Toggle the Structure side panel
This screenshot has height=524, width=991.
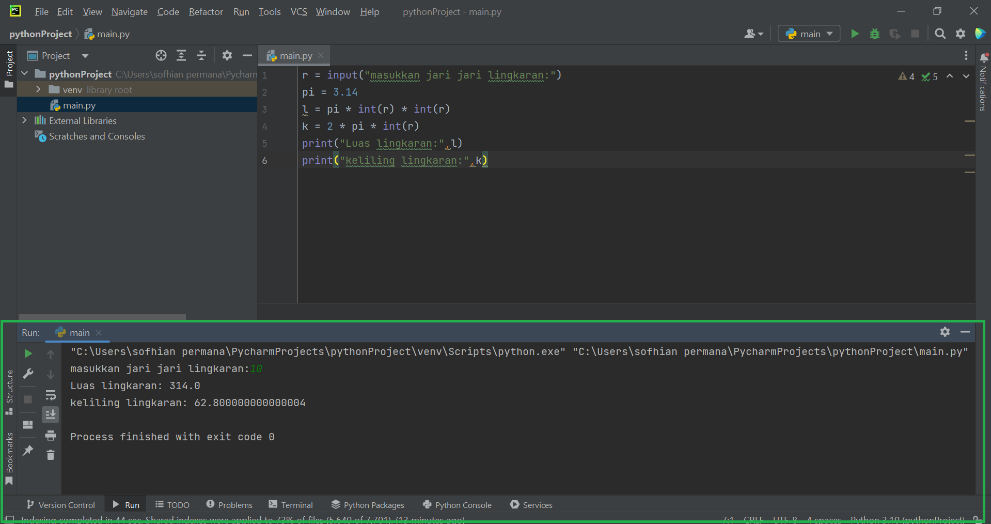[9, 392]
